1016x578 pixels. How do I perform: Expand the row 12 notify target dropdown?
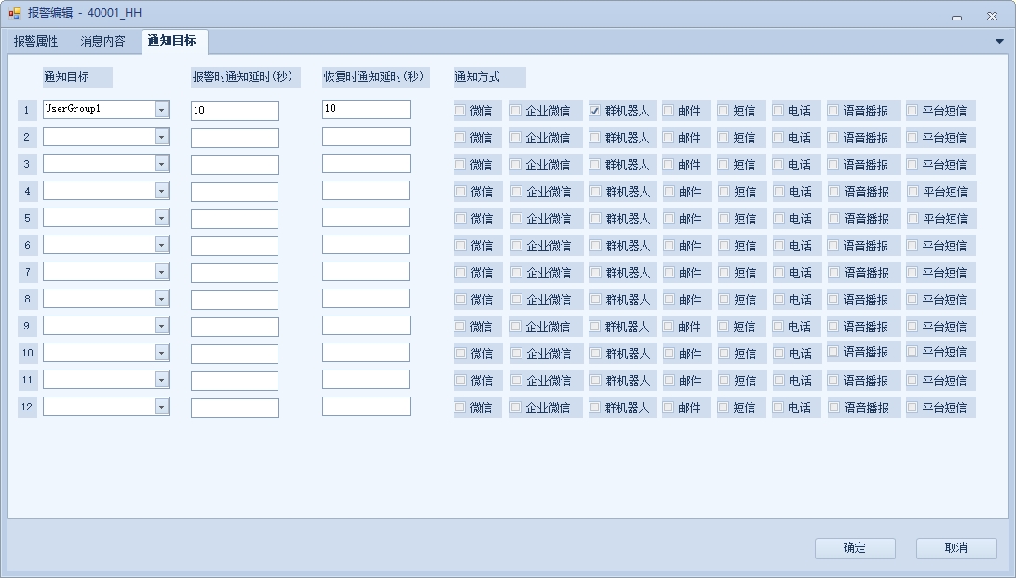(x=161, y=407)
